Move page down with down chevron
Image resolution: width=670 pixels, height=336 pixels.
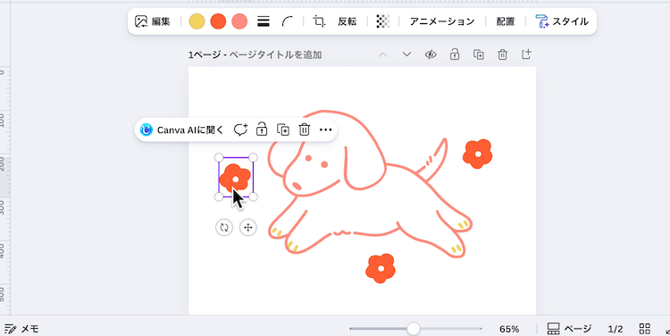(x=406, y=55)
